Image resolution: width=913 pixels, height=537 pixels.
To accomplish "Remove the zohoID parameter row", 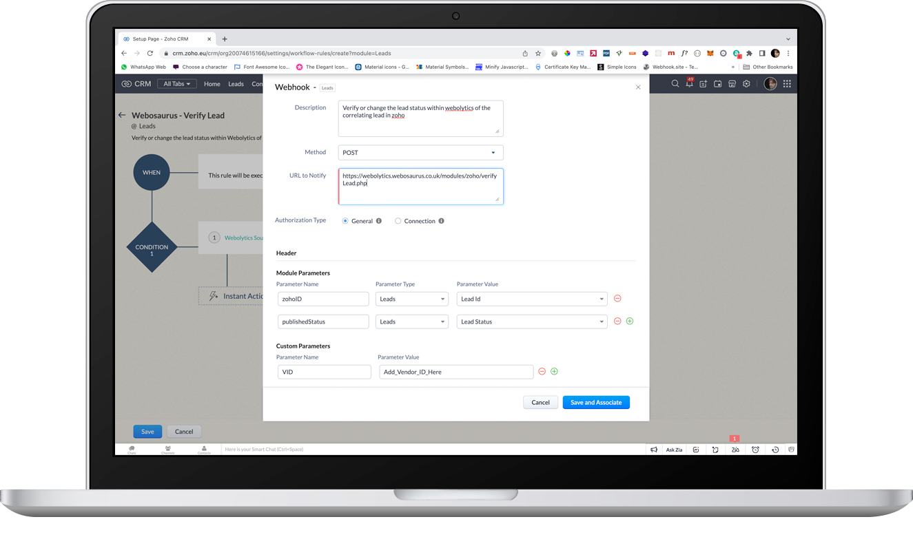I will (x=617, y=299).
